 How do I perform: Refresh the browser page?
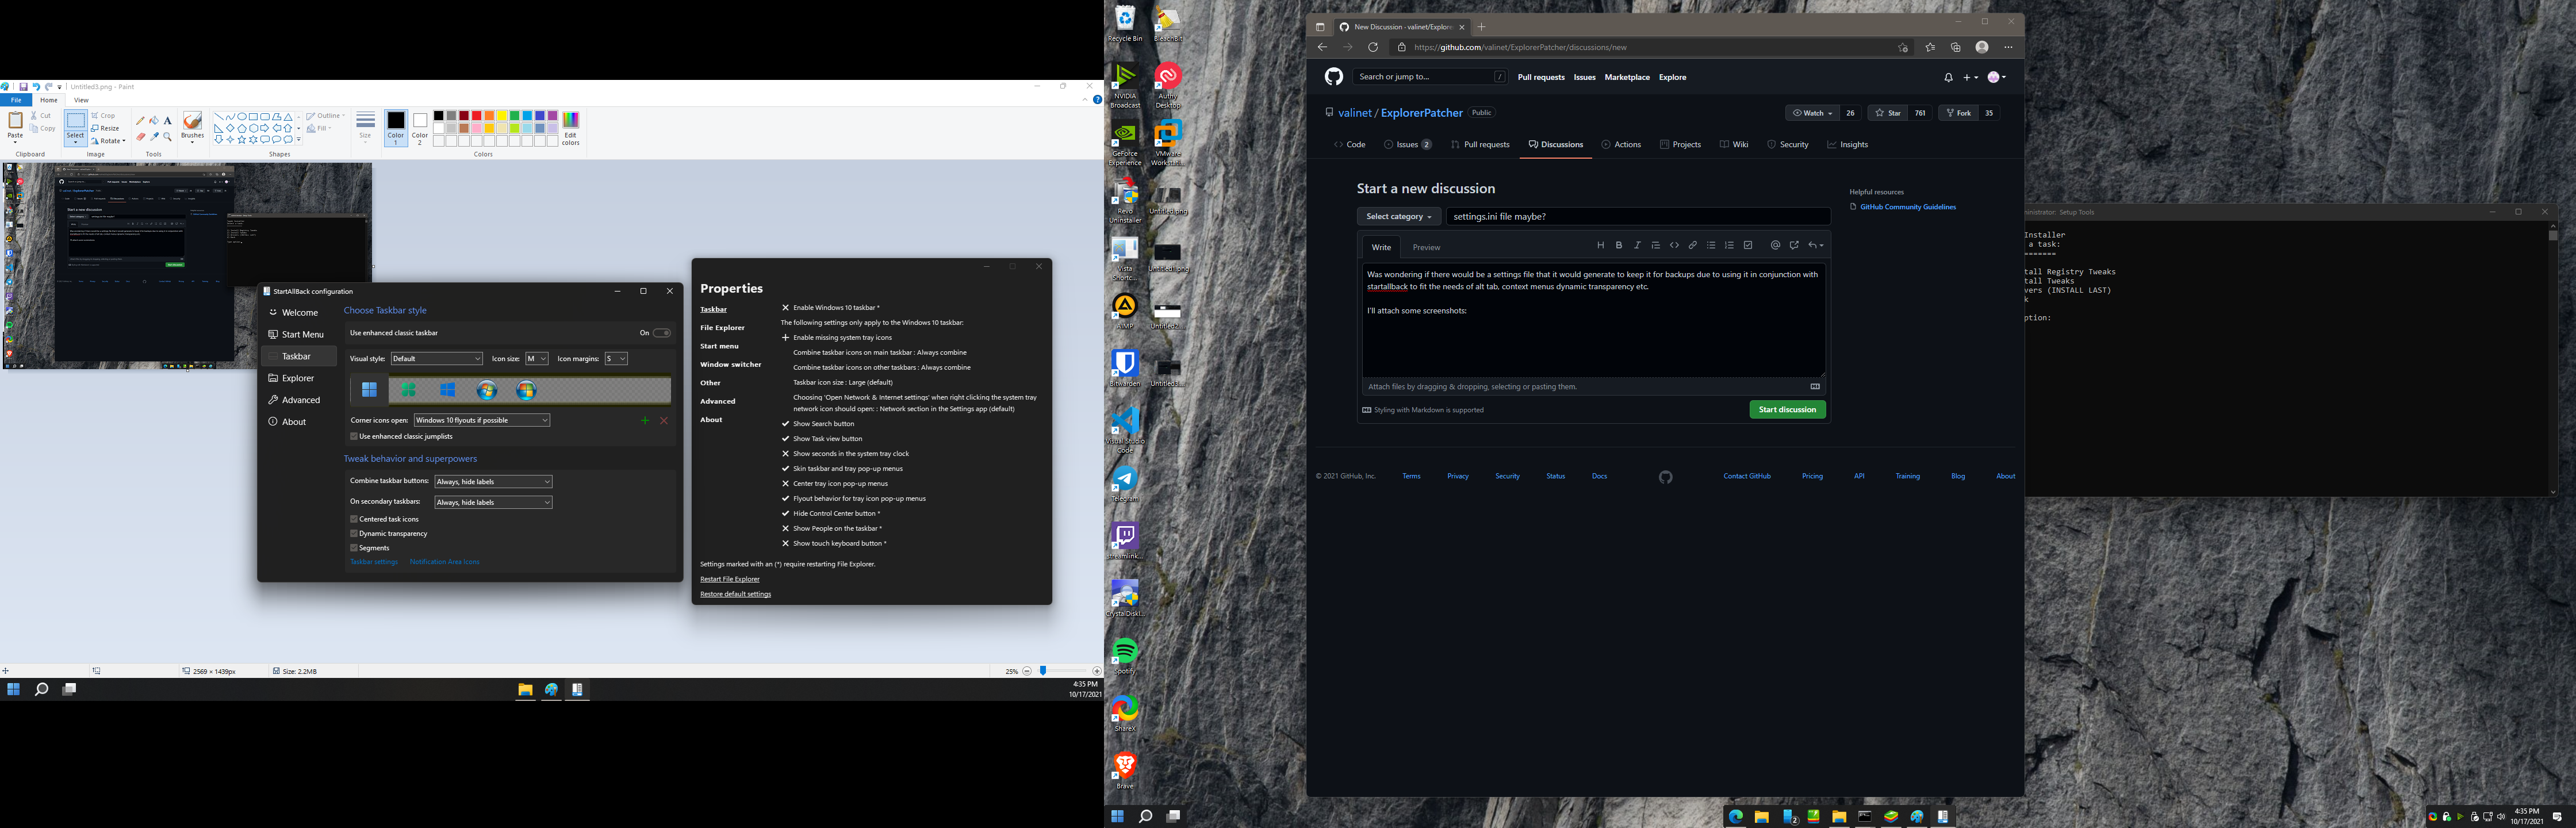(1373, 47)
